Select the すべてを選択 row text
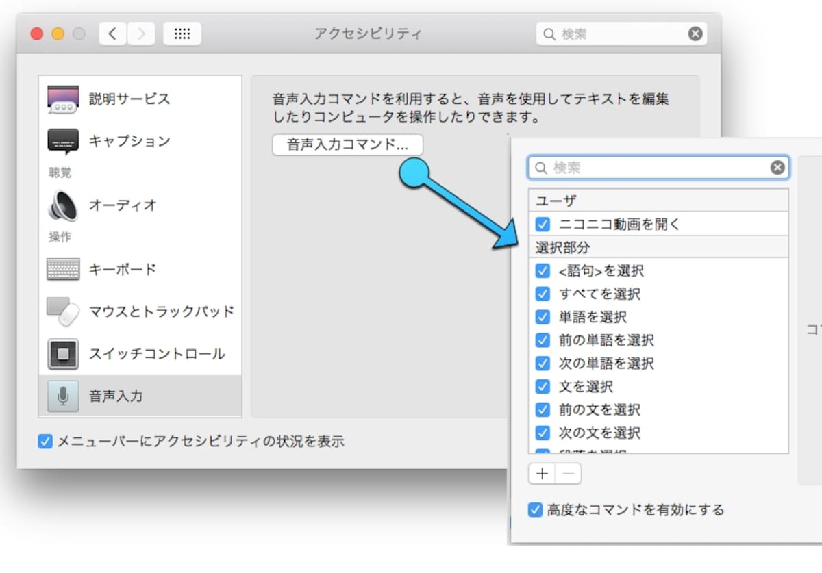Image resolution: width=822 pixels, height=573 pixels. (599, 294)
